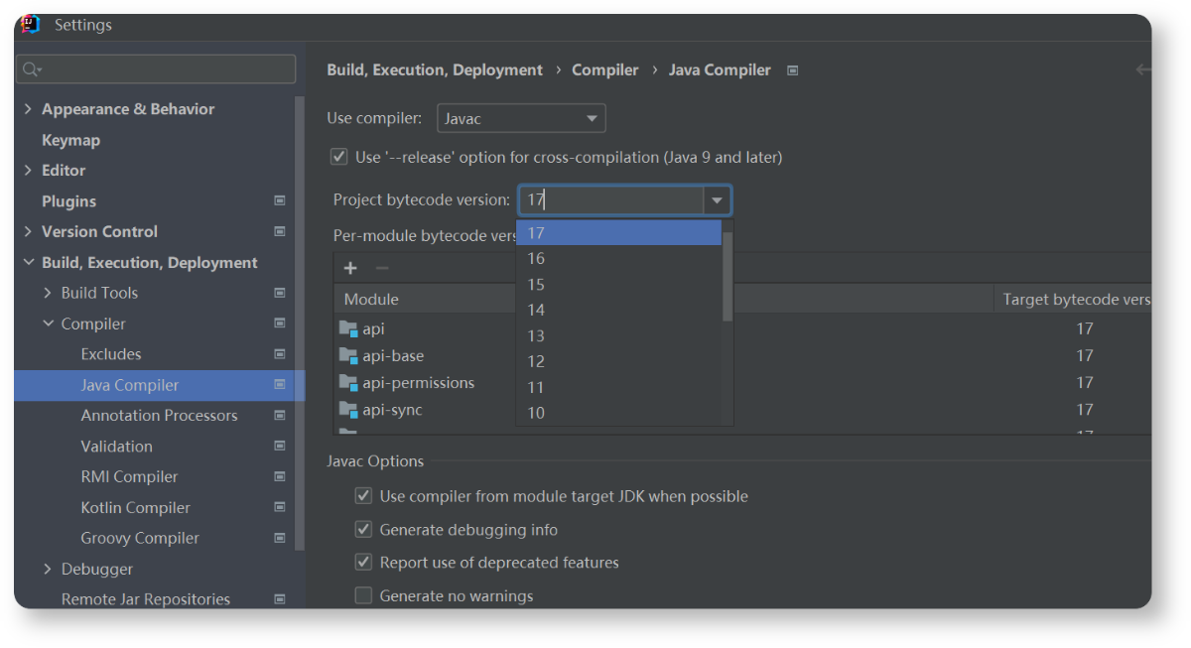This screenshot has width=1191, height=648.
Task: Disable the '--release' cross-compilation option checkbox
Action: click(339, 157)
